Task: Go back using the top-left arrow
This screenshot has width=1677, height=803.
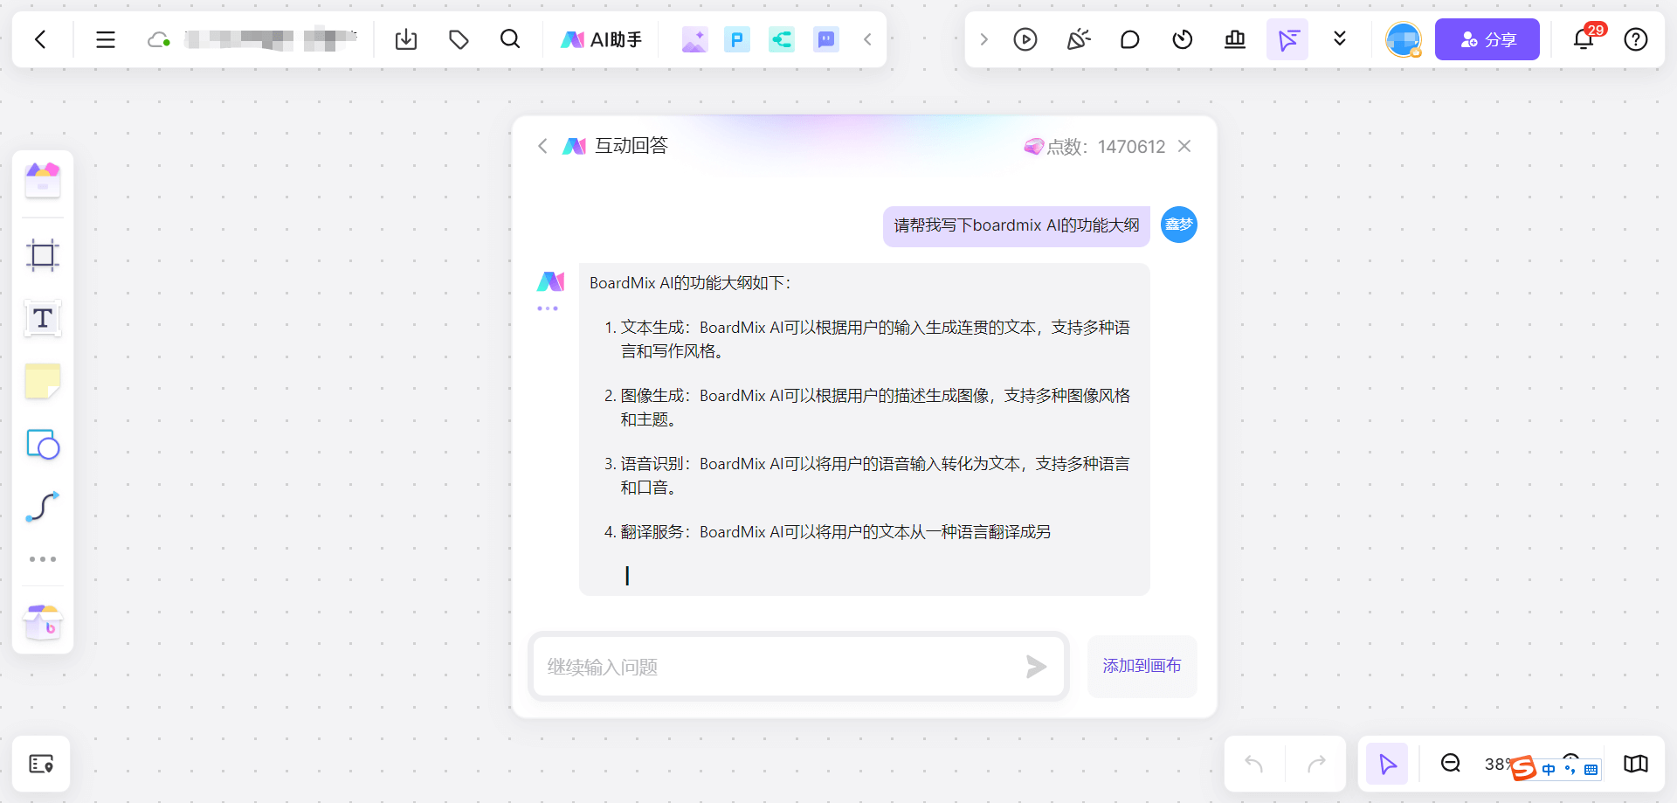Action: point(40,39)
